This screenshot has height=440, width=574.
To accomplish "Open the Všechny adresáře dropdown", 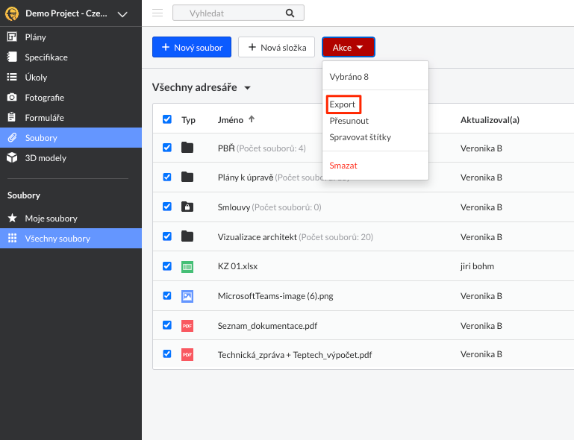I will pyautogui.click(x=202, y=87).
